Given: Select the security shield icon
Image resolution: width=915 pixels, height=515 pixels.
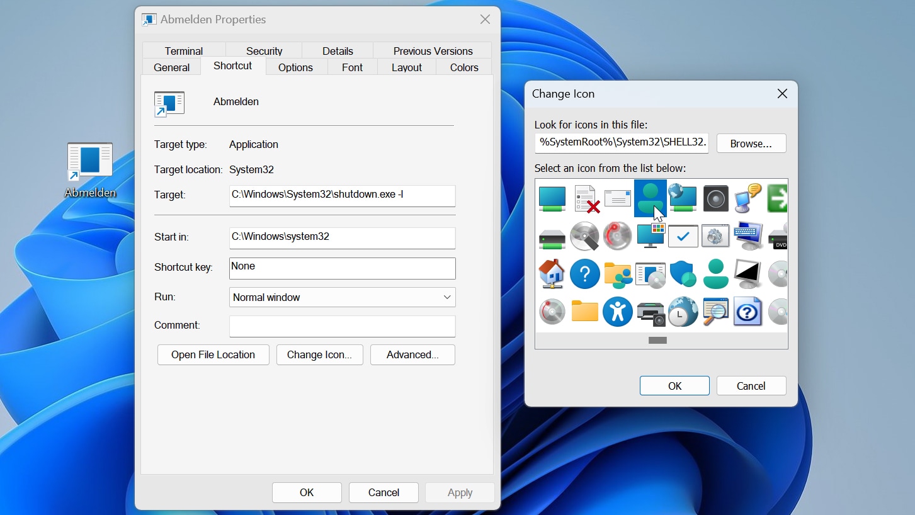Looking at the screenshot, I should tap(683, 274).
